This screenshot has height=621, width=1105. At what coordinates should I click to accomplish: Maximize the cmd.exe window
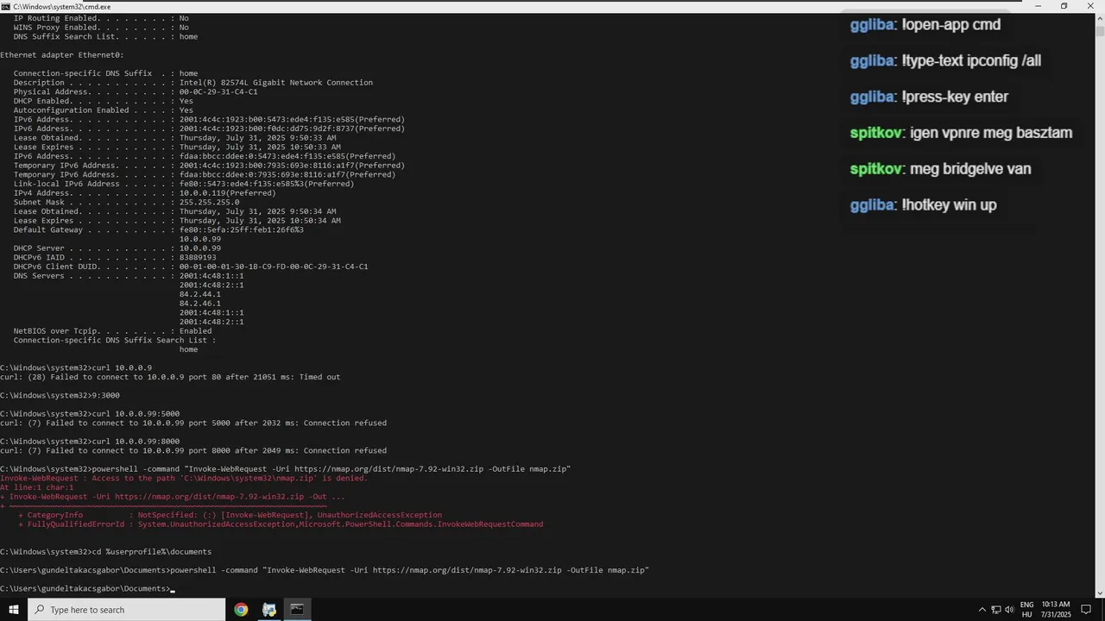click(x=1064, y=6)
